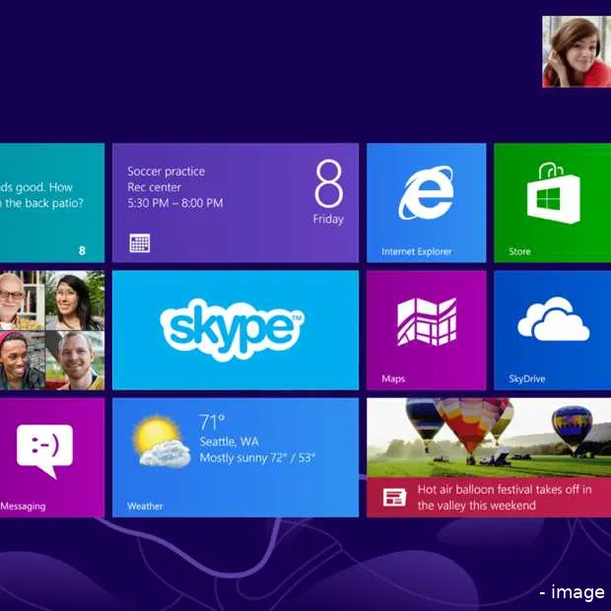611x611 pixels.
Task: Click the "Messaging" tile label
Action: tap(23, 507)
